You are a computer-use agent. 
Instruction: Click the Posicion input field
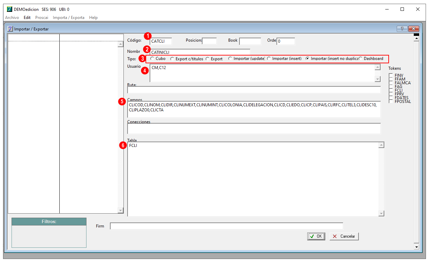tap(209, 41)
